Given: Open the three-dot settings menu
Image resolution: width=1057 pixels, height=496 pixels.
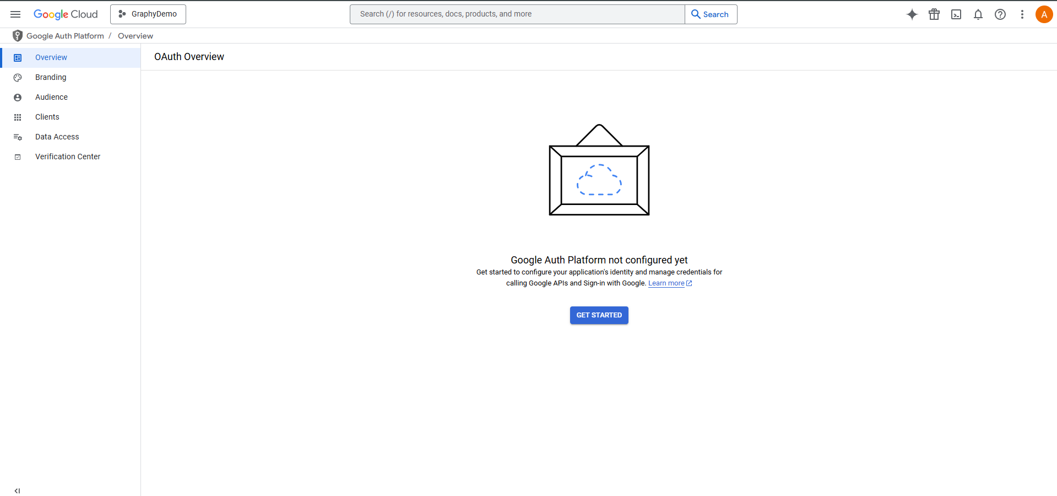Looking at the screenshot, I should click(1022, 14).
